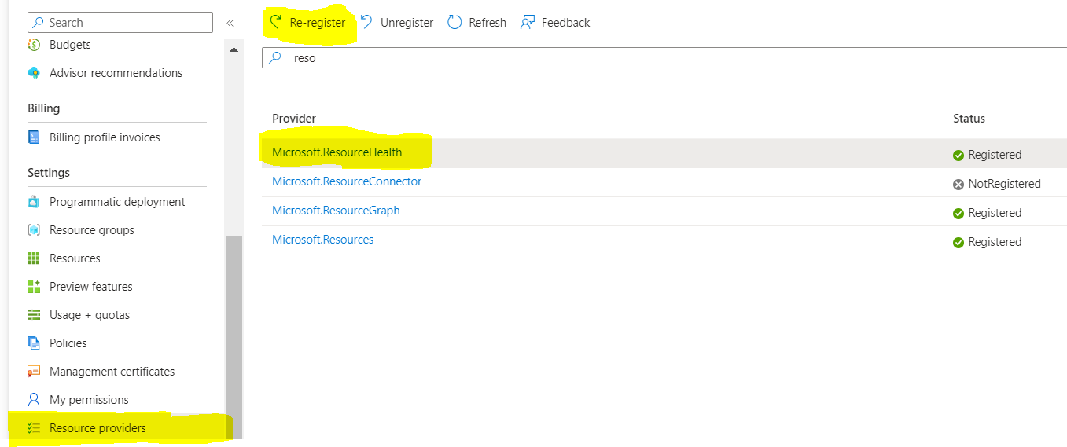Click Registered status of Microsoft.ResourceHealth
Viewport: 1067px width, 447px height.
pos(995,155)
